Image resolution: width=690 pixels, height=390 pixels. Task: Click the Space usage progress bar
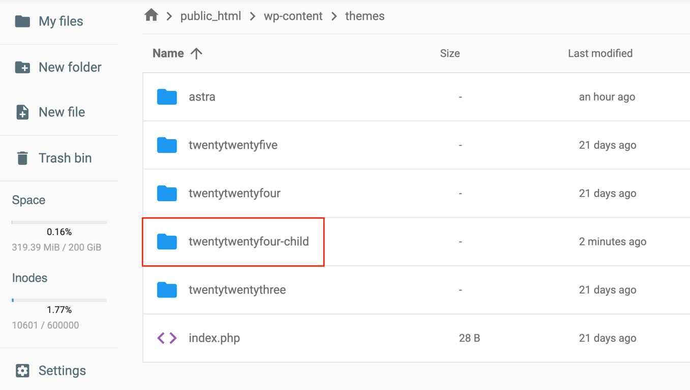59,222
